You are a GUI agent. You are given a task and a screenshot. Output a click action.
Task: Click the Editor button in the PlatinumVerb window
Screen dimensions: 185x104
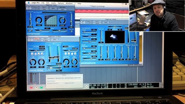point(106,22)
